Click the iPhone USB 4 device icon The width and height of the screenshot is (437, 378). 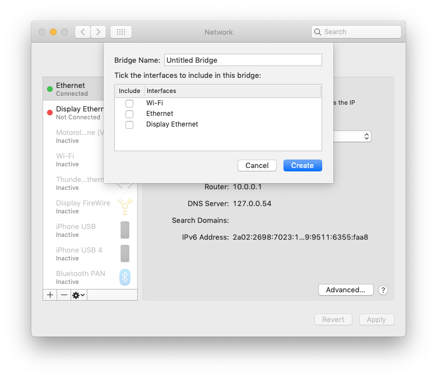pos(125,254)
